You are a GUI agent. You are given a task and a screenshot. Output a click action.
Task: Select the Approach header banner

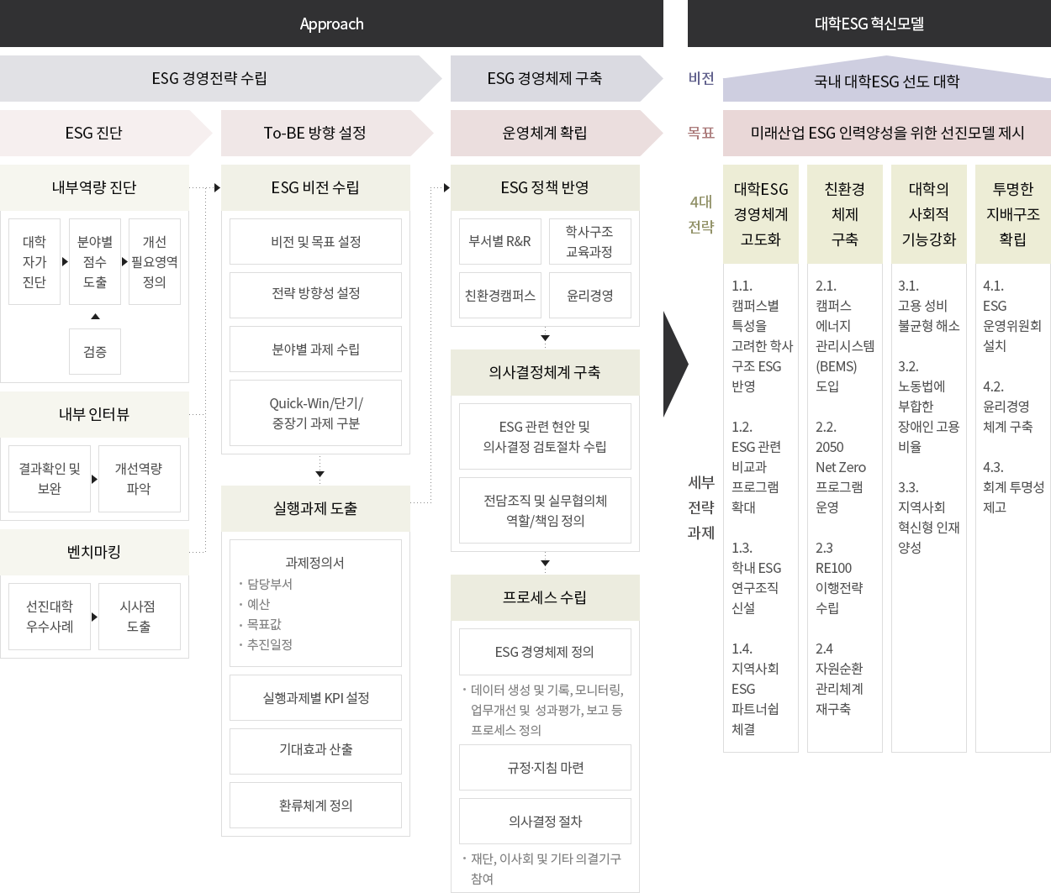(x=331, y=24)
